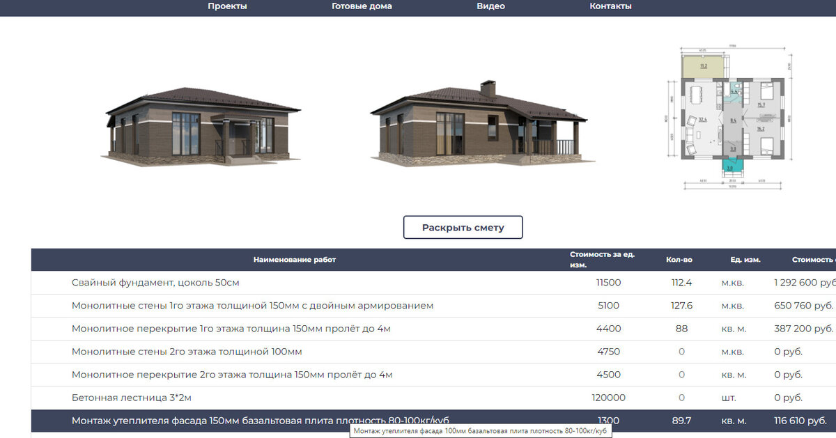
Task: Click unit шт. in staircase row
Action: (x=728, y=398)
